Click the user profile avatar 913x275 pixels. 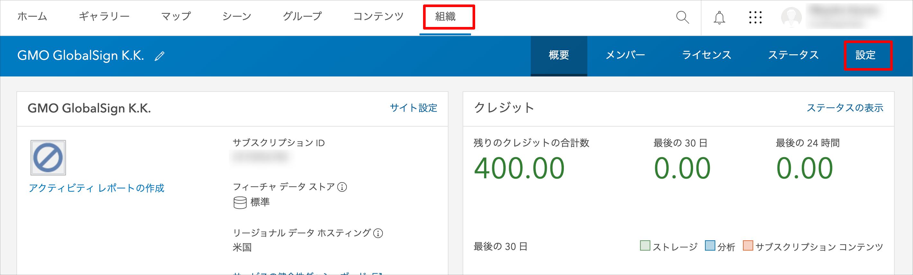(791, 17)
